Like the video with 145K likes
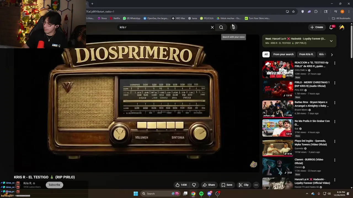 click(181, 185)
